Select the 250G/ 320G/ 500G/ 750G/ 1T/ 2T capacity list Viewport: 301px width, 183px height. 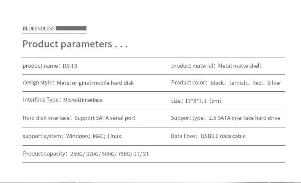pos(109,154)
